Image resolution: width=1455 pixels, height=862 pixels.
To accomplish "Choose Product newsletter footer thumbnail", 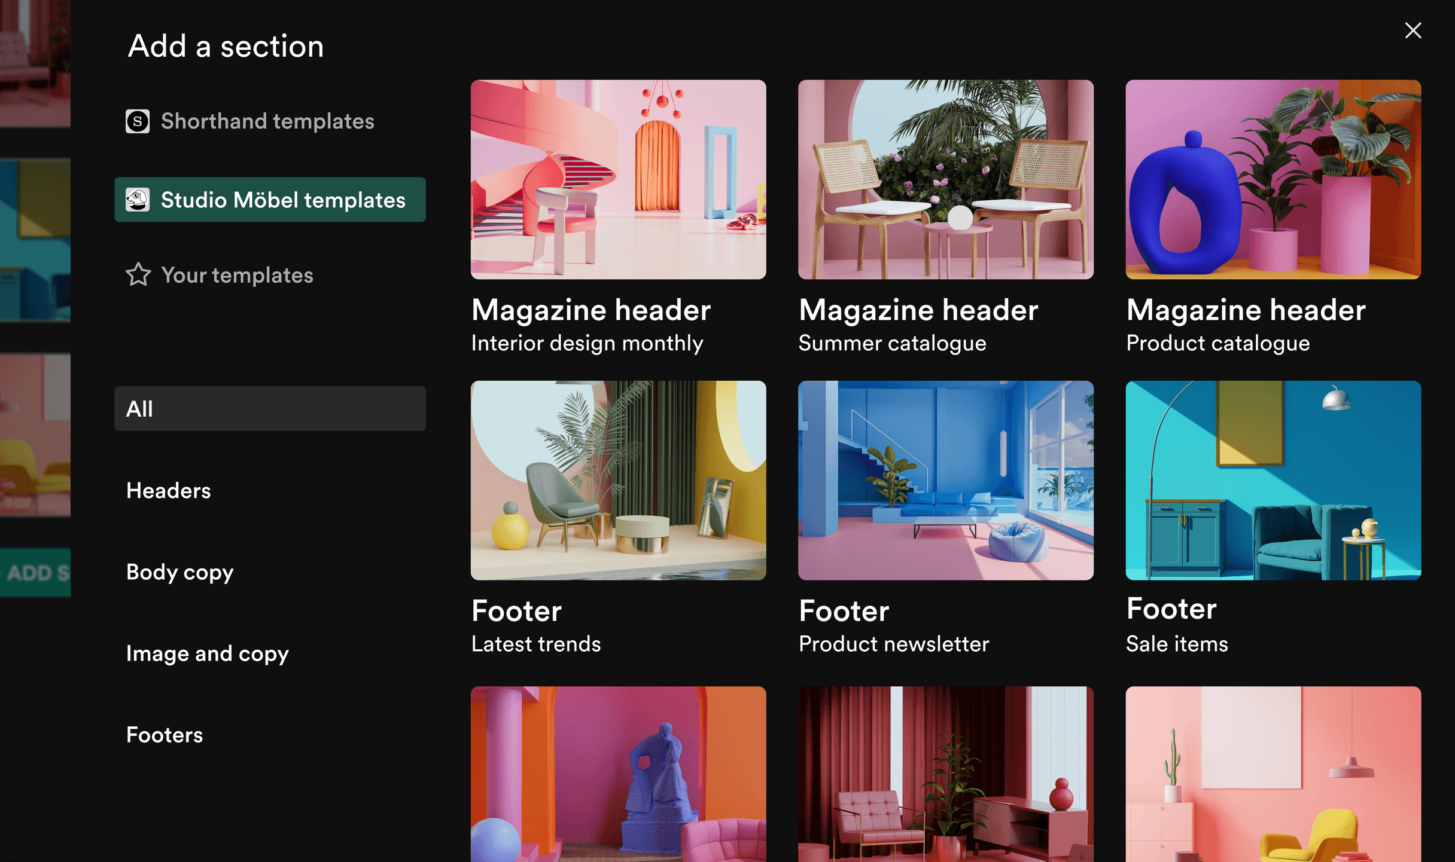I will pos(945,480).
